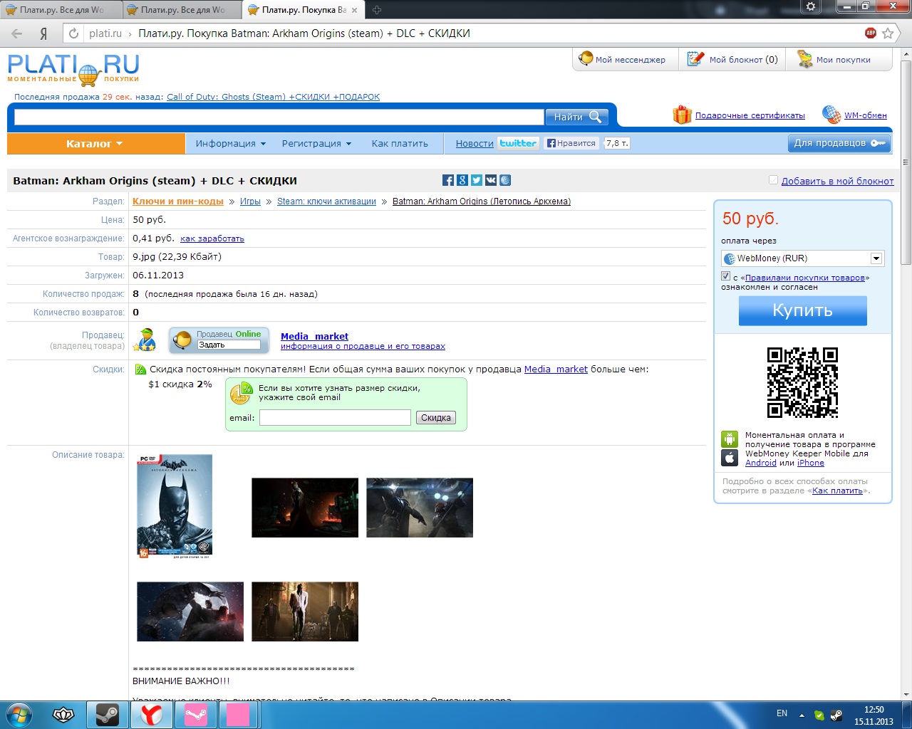Click the EN language indicator in tray
The image size is (912, 729).
pyautogui.click(x=782, y=713)
